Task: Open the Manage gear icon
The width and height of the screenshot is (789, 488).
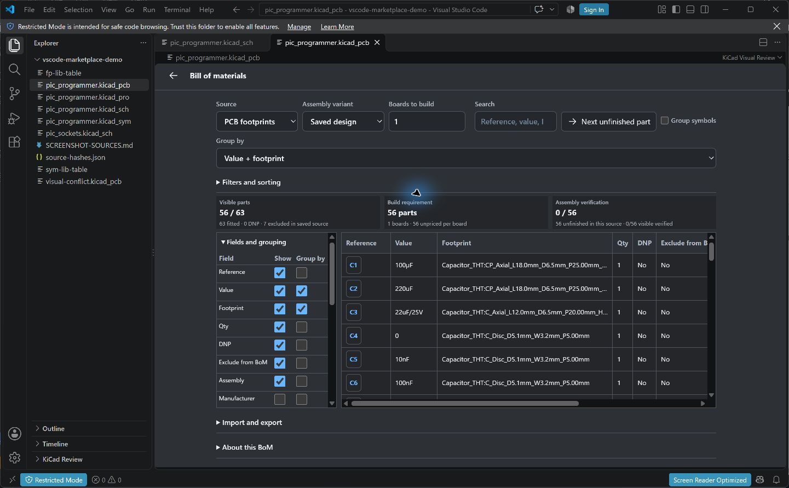Action: tap(15, 457)
